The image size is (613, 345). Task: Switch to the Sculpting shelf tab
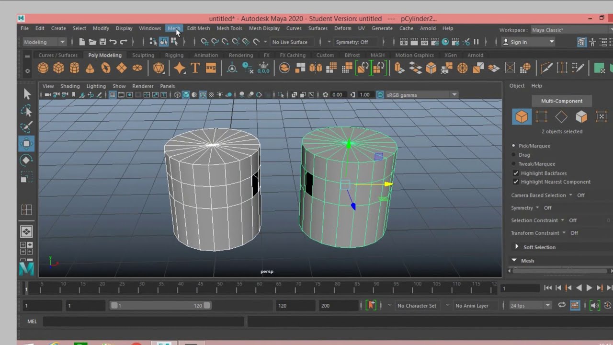(x=143, y=55)
